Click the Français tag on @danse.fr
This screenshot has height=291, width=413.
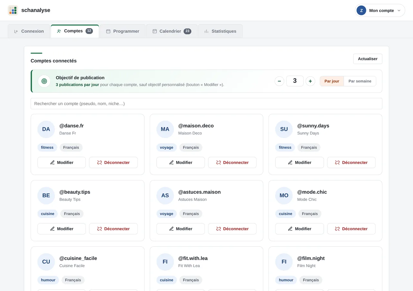tap(71, 147)
